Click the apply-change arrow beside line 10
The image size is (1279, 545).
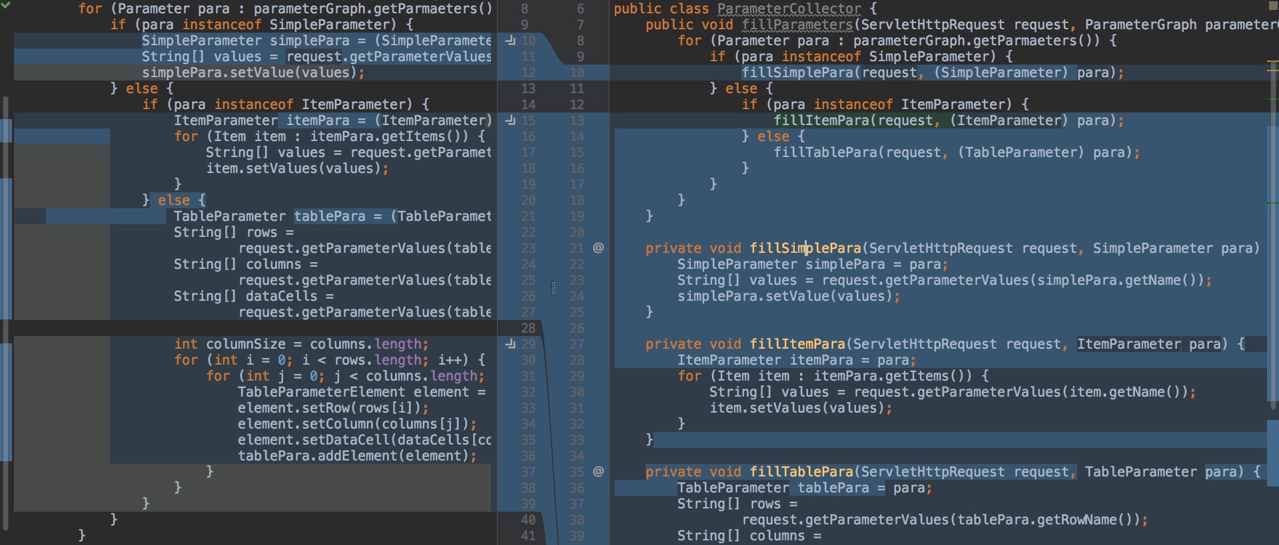[x=510, y=41]
